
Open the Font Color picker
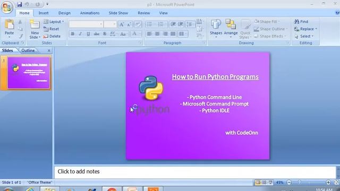[136, 34]
